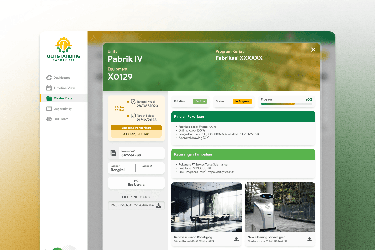Image resolution: width=375 pixels, height=250 pixels.
Task: Download New Cleaning Service.jpeg
Action: coord(310,239)
